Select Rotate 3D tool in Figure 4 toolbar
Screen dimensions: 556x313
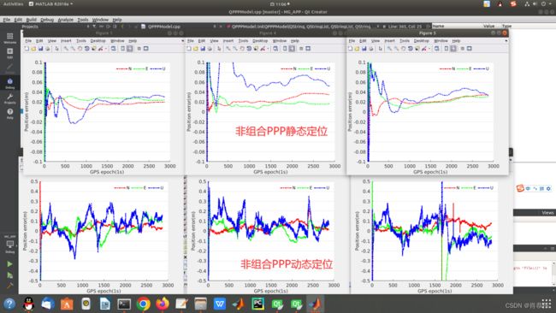249,49
